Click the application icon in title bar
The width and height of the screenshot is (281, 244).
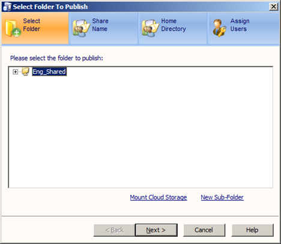7,7
